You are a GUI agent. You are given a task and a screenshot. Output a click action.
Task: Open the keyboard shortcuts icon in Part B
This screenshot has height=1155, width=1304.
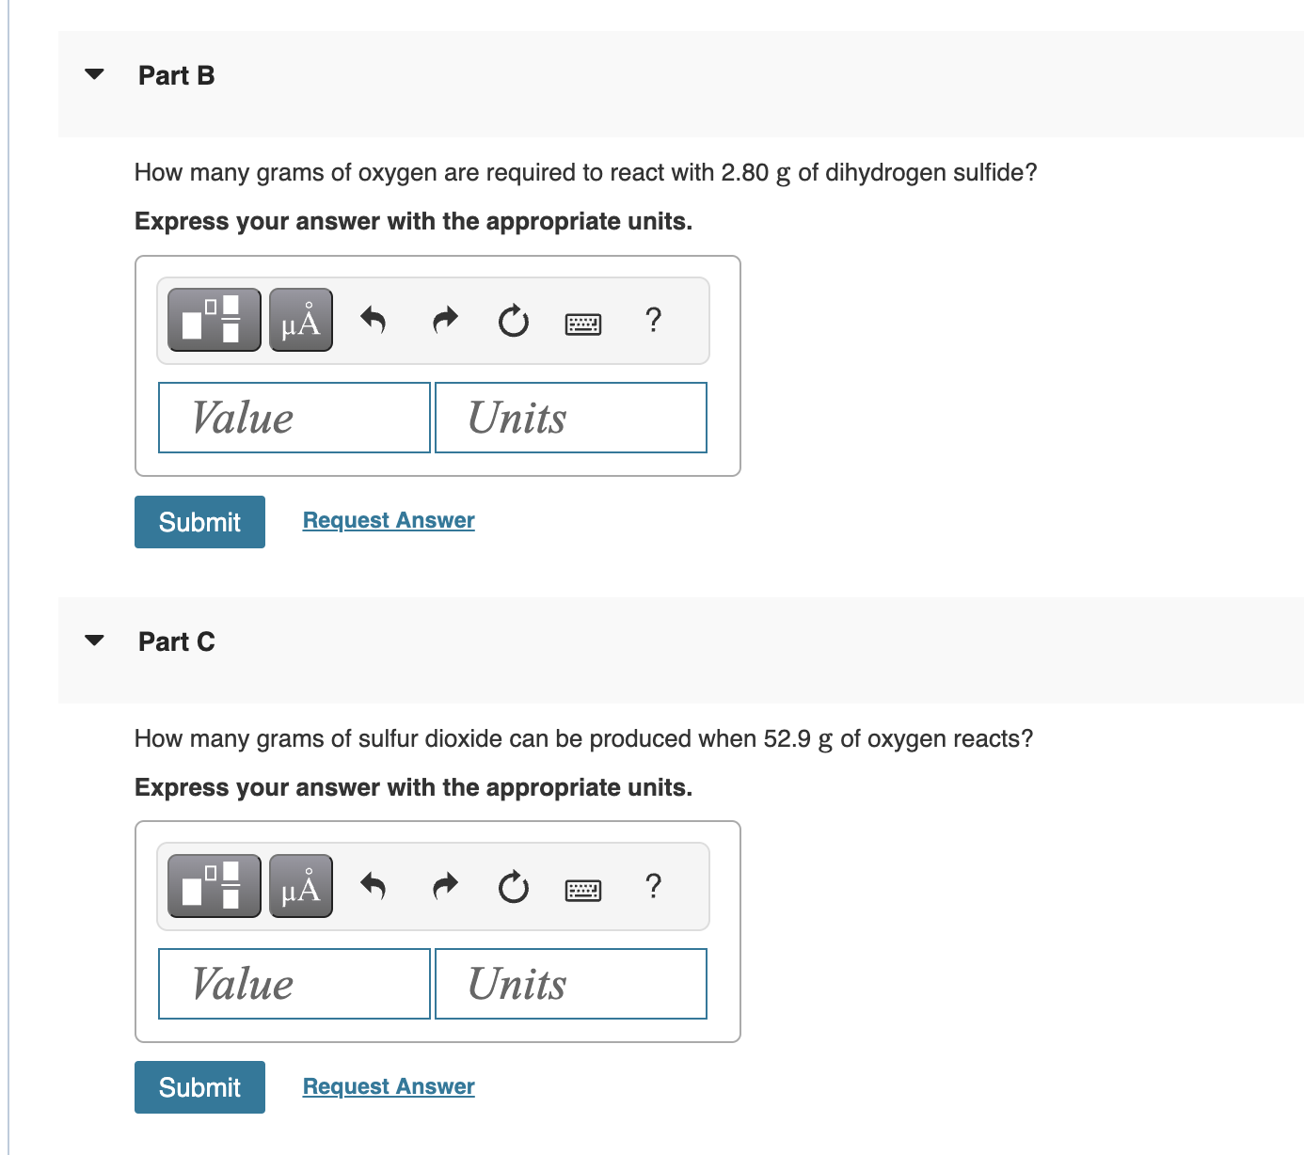pyautogui.click(x=582, y=323)
